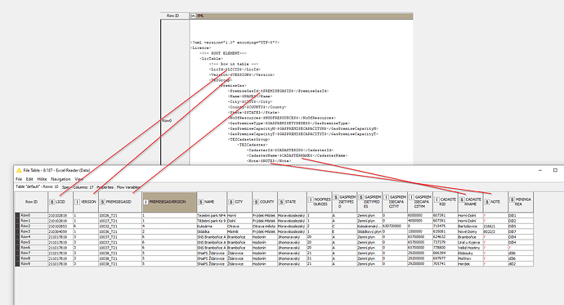Select Row2 ID in the File Table
Image resolution: width=564 pixels, height=305 pixels.
tap(33, 226)
